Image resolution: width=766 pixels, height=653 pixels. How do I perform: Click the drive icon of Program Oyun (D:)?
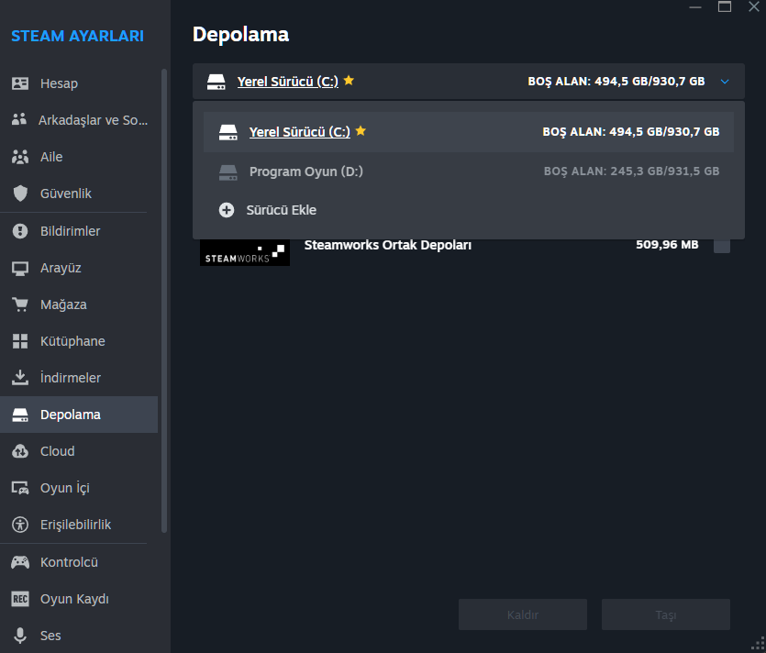[x=228, y=172]
